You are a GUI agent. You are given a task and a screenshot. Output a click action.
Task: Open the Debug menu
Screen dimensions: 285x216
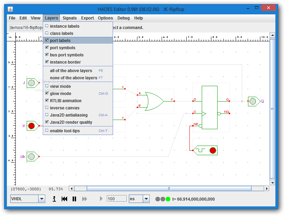point(123,18)
